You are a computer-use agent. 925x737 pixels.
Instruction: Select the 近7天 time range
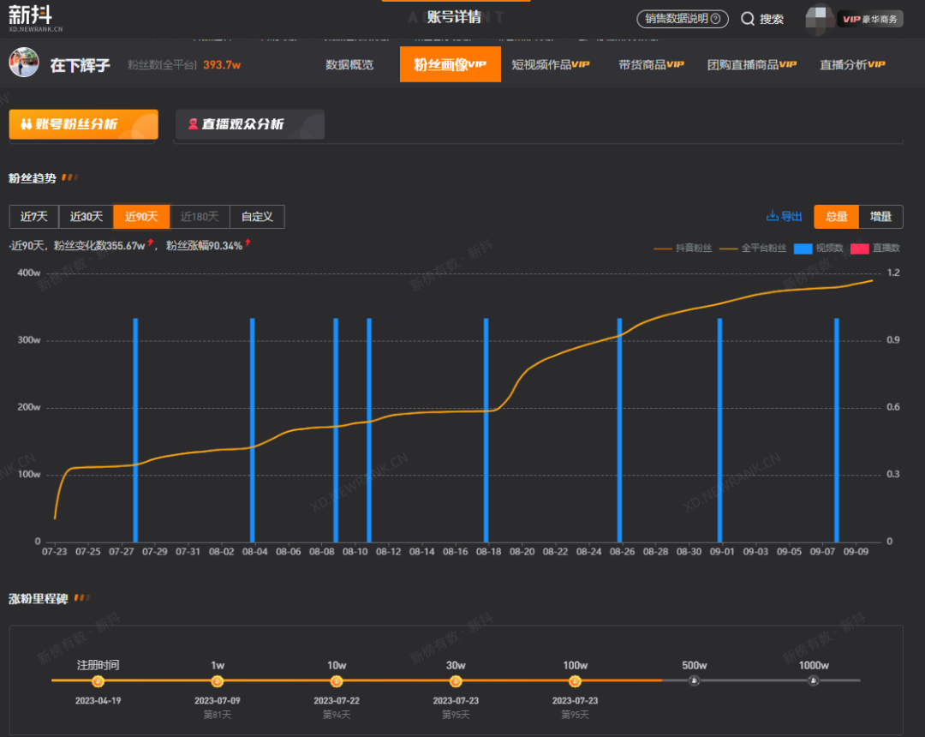point(34,217)
